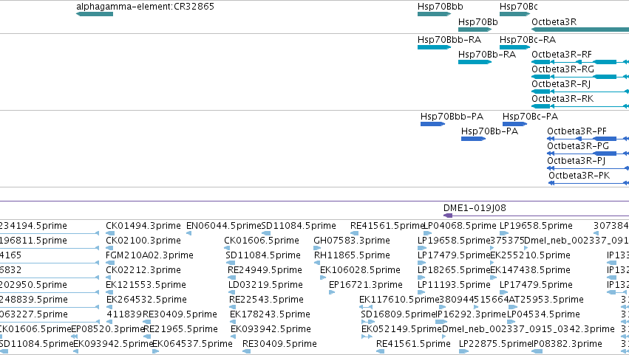Click the EN06044.5prime EST label

pos(223,226)
